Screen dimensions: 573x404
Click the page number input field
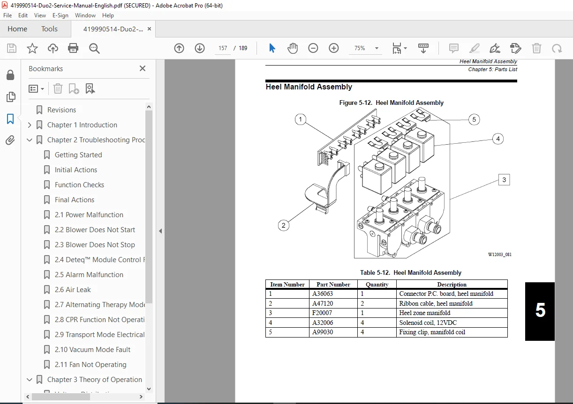(223, 48)
